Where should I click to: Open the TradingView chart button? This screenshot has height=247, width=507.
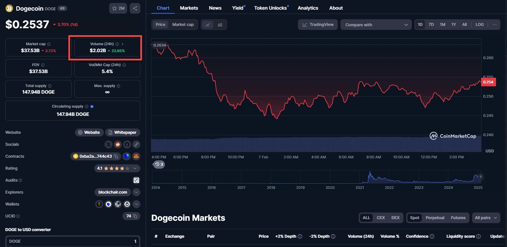click(x=318, y=25)
